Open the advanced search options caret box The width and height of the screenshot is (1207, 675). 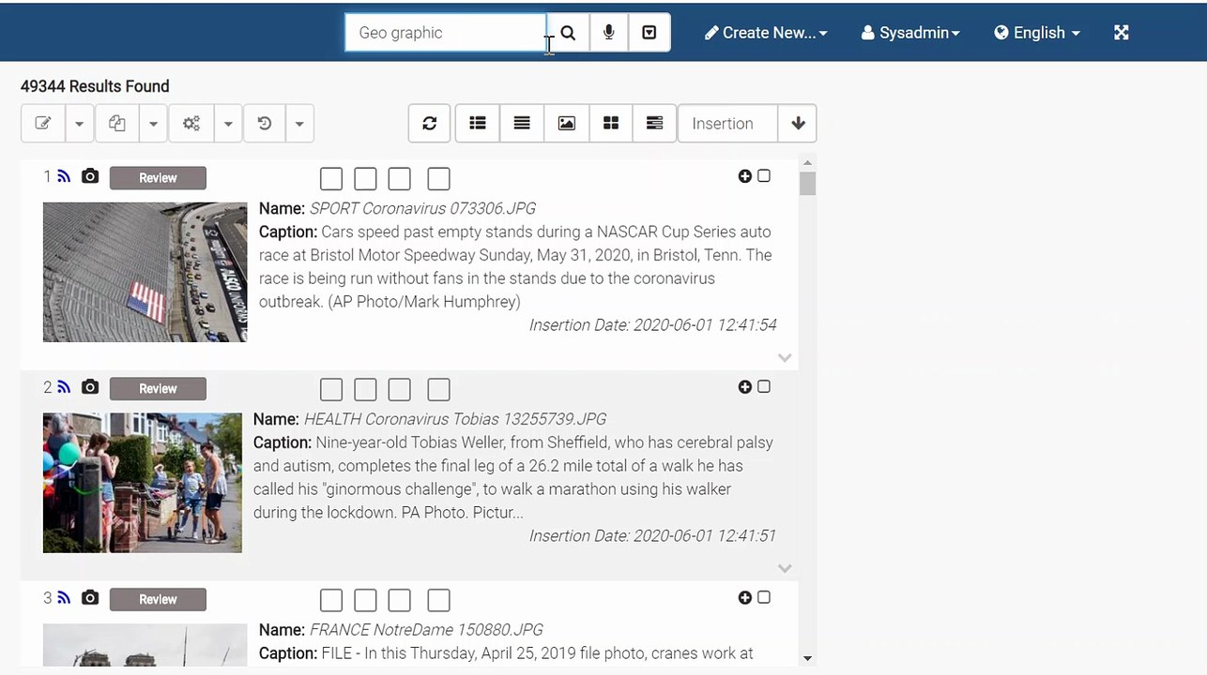pyautogui.click(x=649, y=33)
